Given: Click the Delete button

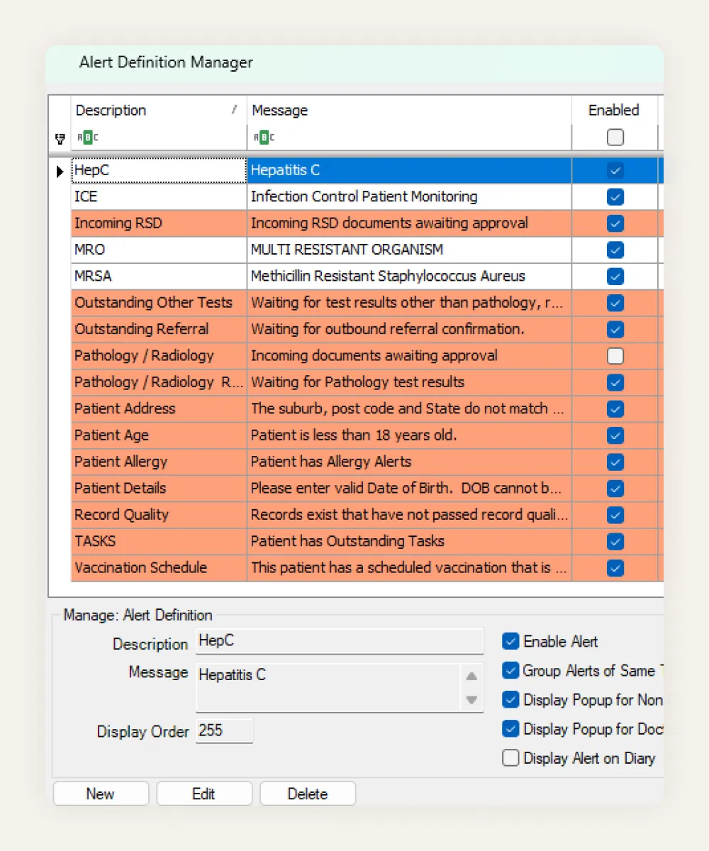Looking at the screenshot, I should [x=308, y=794].
